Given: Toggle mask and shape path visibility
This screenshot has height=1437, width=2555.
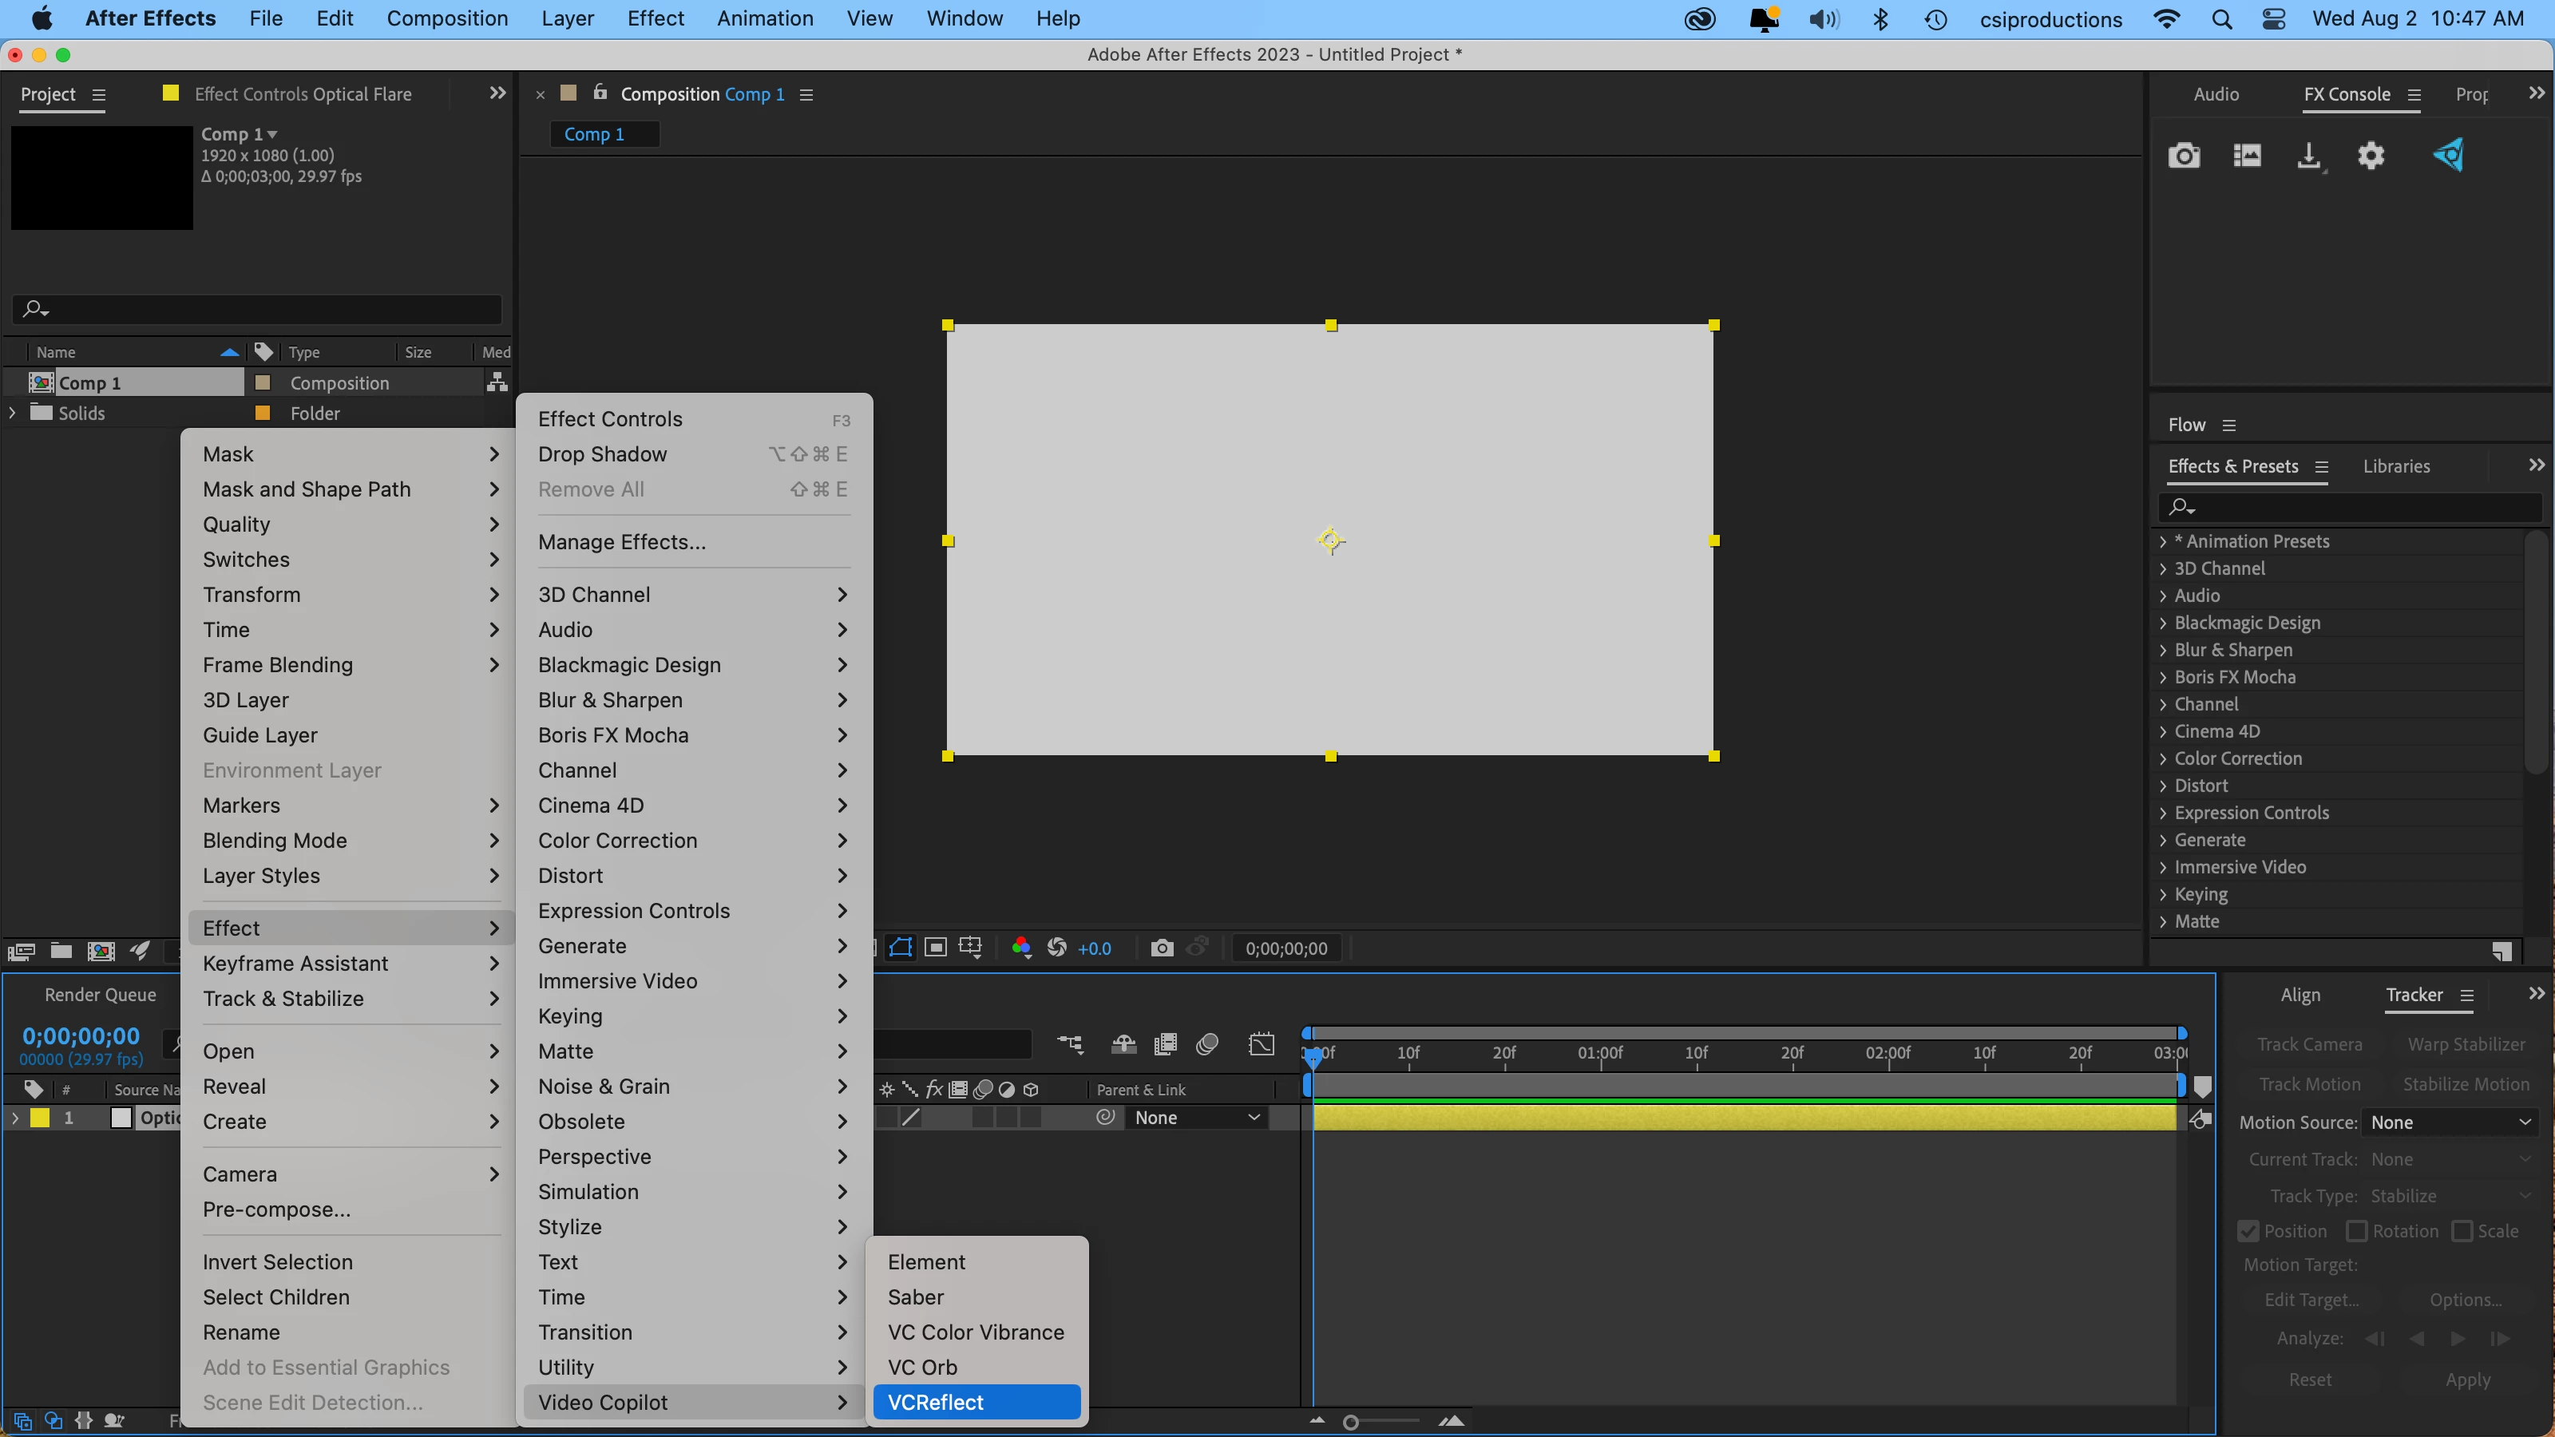Looking at the screenshot, I should tap(900, 947).
